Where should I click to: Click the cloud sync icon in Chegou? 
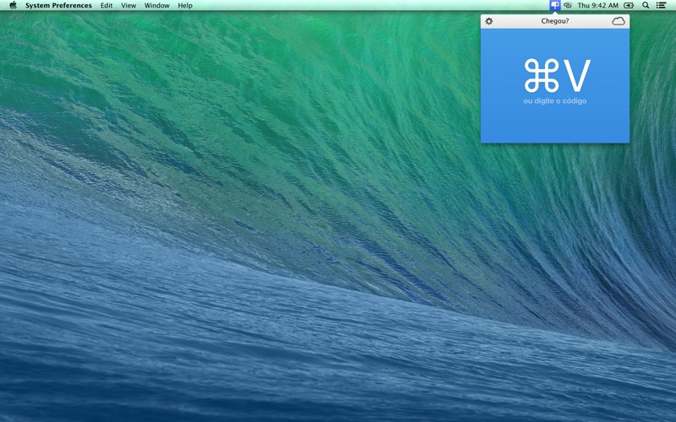619,21
